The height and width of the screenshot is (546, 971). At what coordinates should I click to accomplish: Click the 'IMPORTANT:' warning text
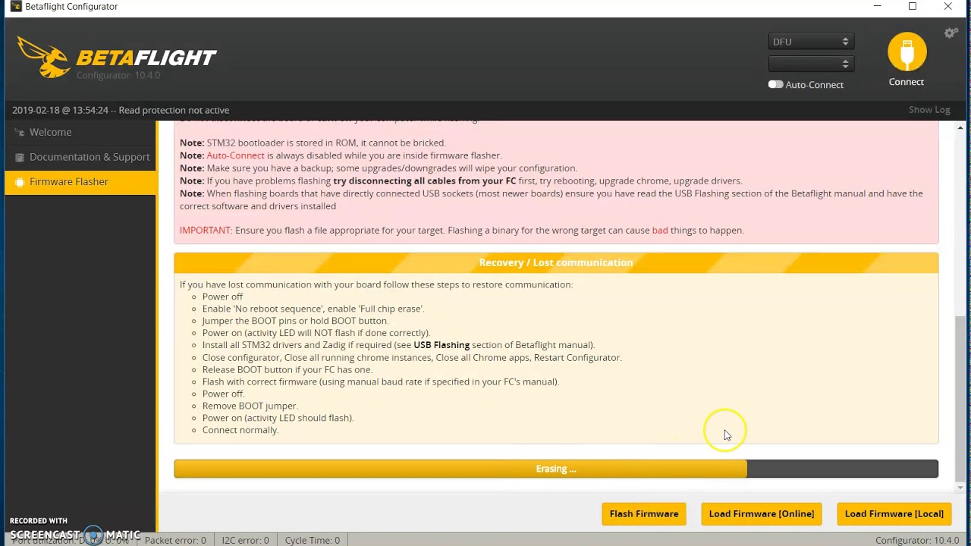(206, 230)
